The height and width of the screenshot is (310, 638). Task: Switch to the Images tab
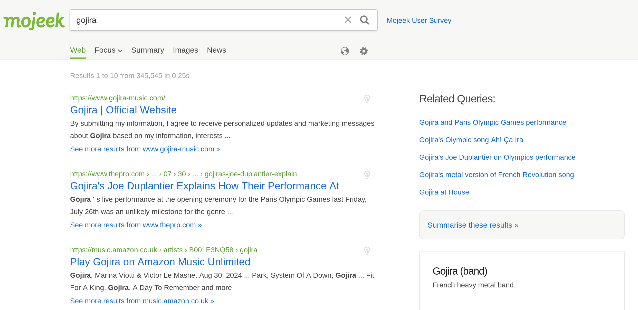click(185, 50)
